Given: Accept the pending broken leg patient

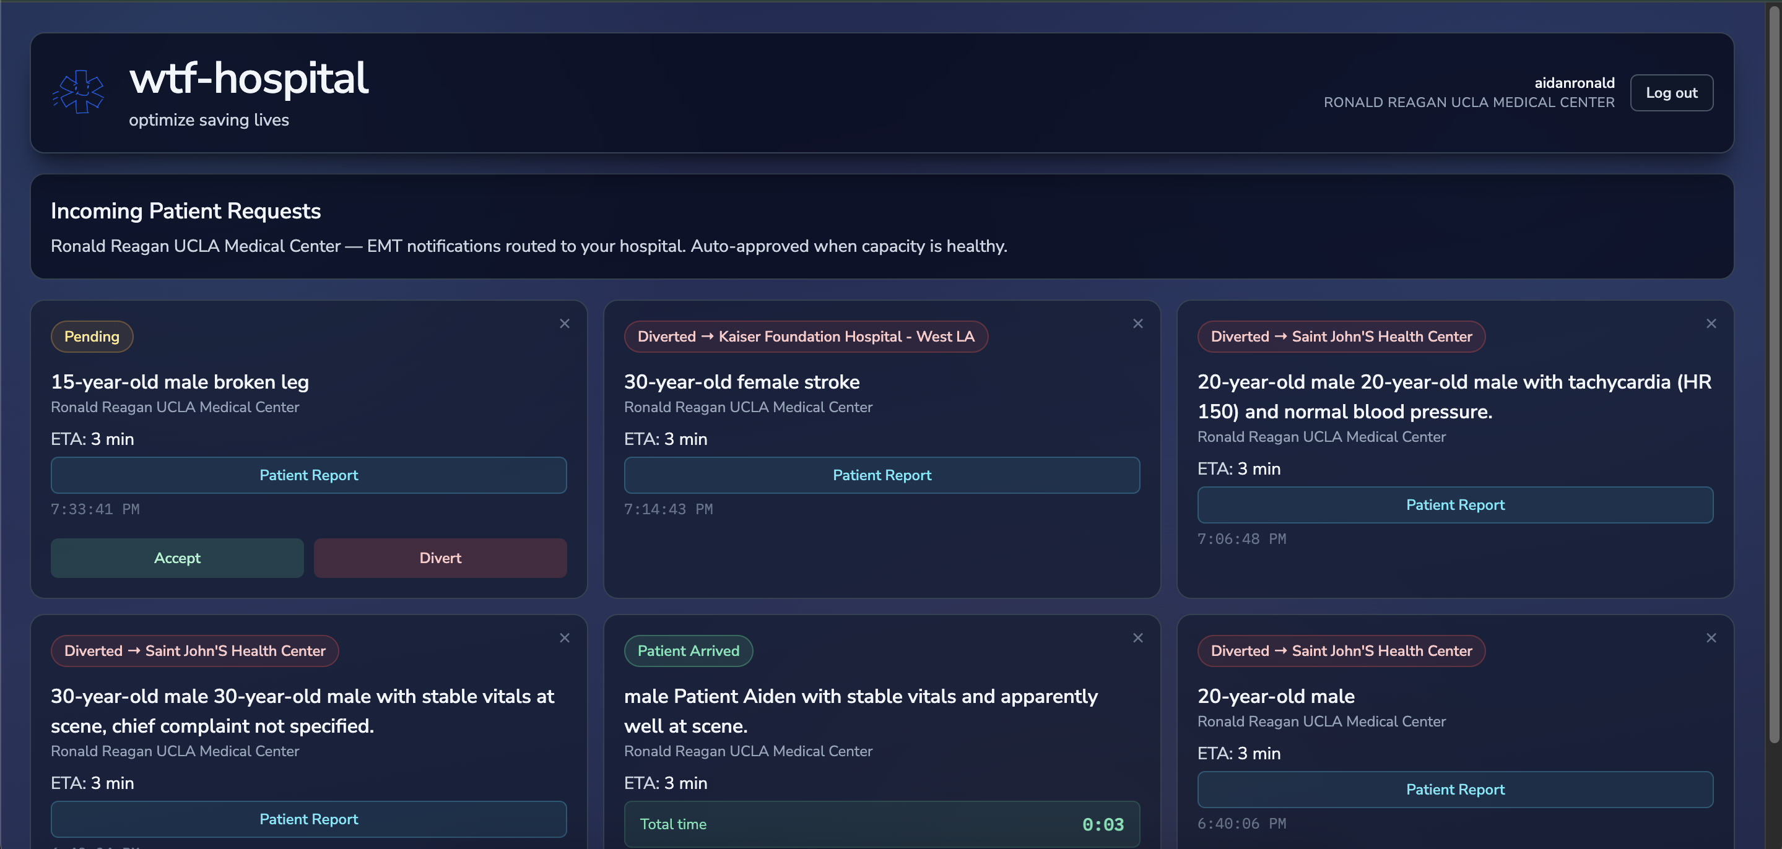Looking at the screenshot, I should click(x=177, y=558).
